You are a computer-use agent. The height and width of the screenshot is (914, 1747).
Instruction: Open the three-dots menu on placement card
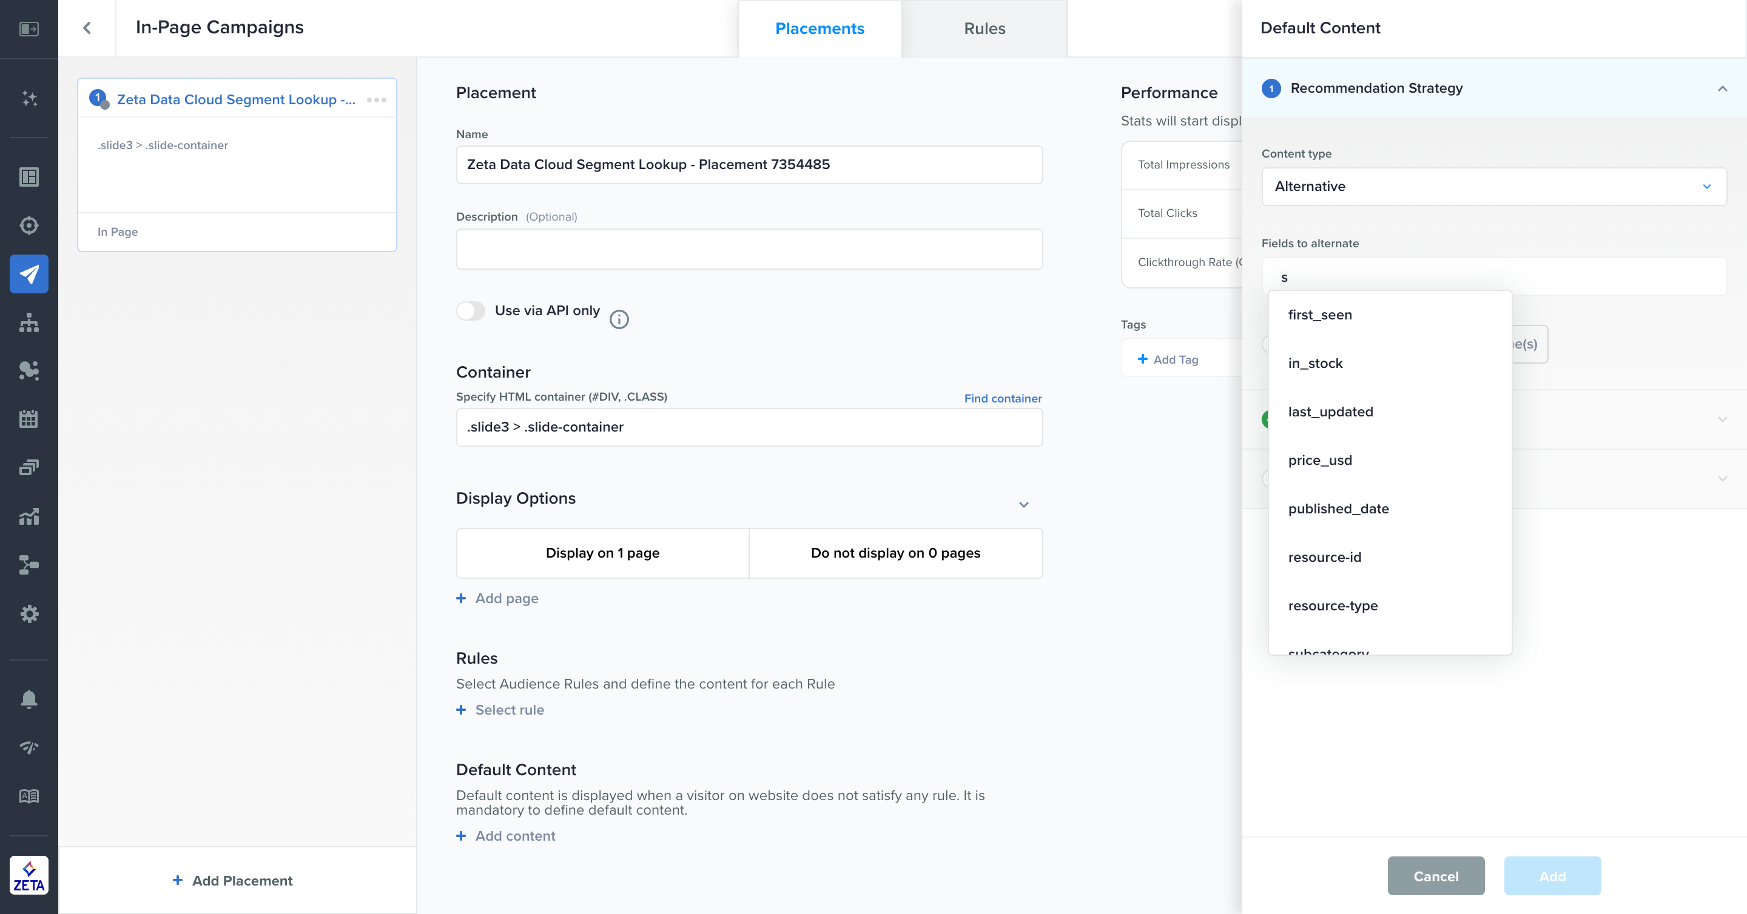click(x=376, y=99)
